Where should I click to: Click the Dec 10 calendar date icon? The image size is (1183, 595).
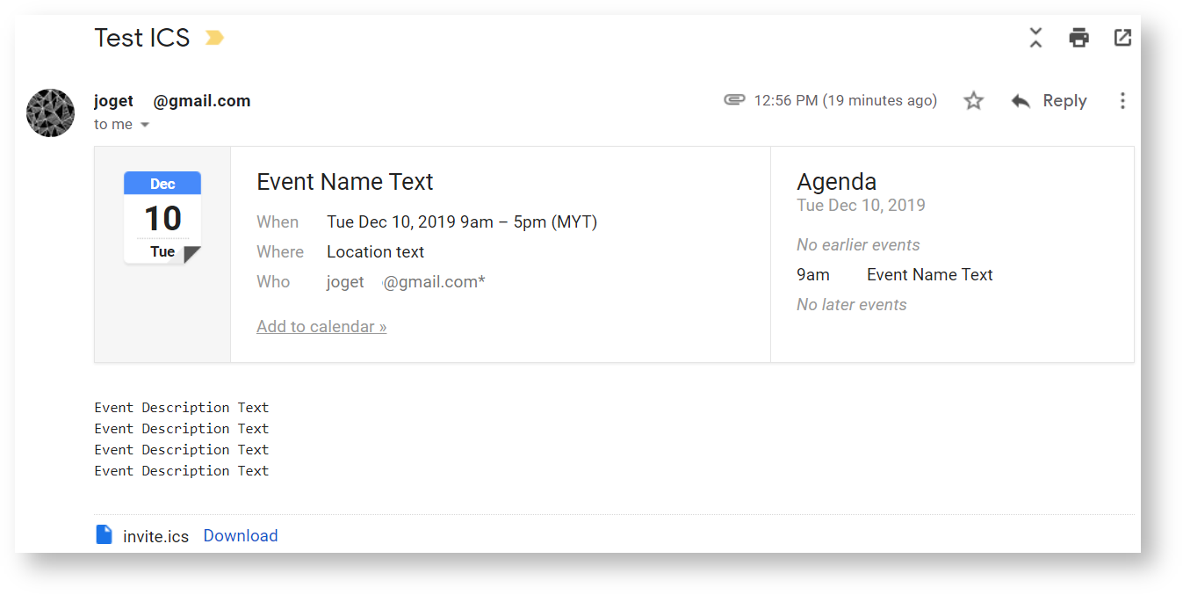point(162,218)
